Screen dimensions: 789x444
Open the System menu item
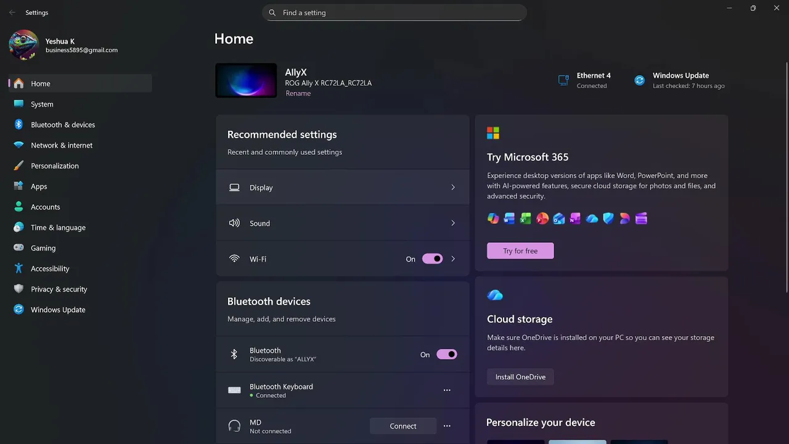pos(80,104)
